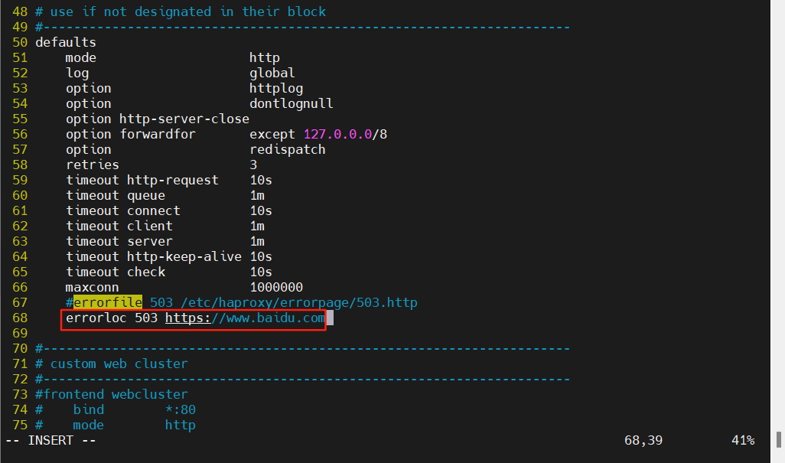Click '#frontend webcluster' on line 73
This screenshot has width=785, height=463.
click(x=111, y=394)
